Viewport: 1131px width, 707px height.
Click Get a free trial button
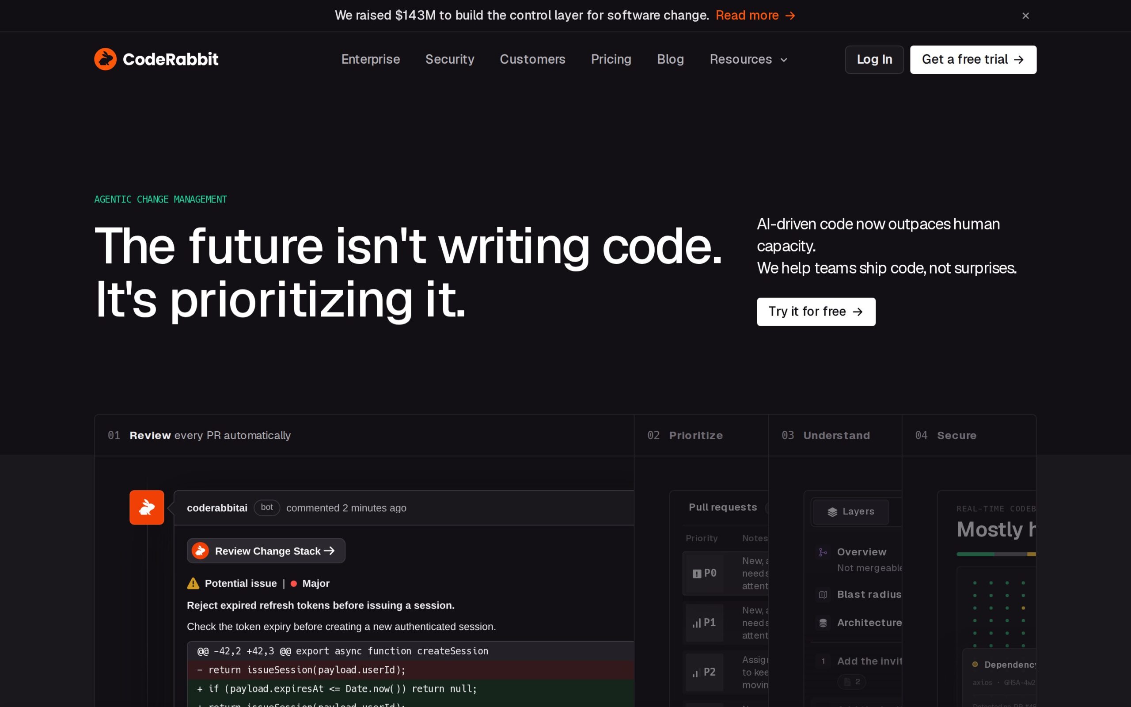[973, 59]
